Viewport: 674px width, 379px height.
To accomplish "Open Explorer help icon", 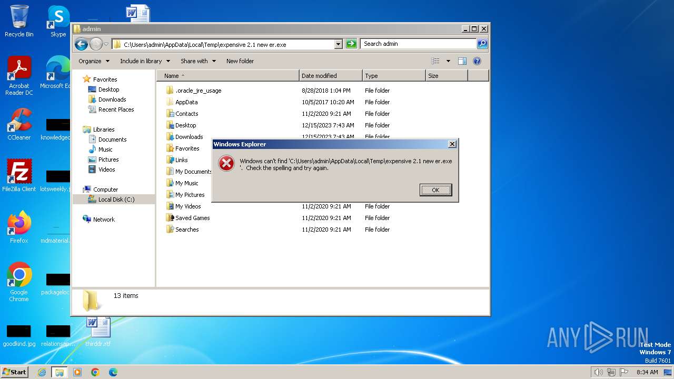I will click(x=477, y=61).
